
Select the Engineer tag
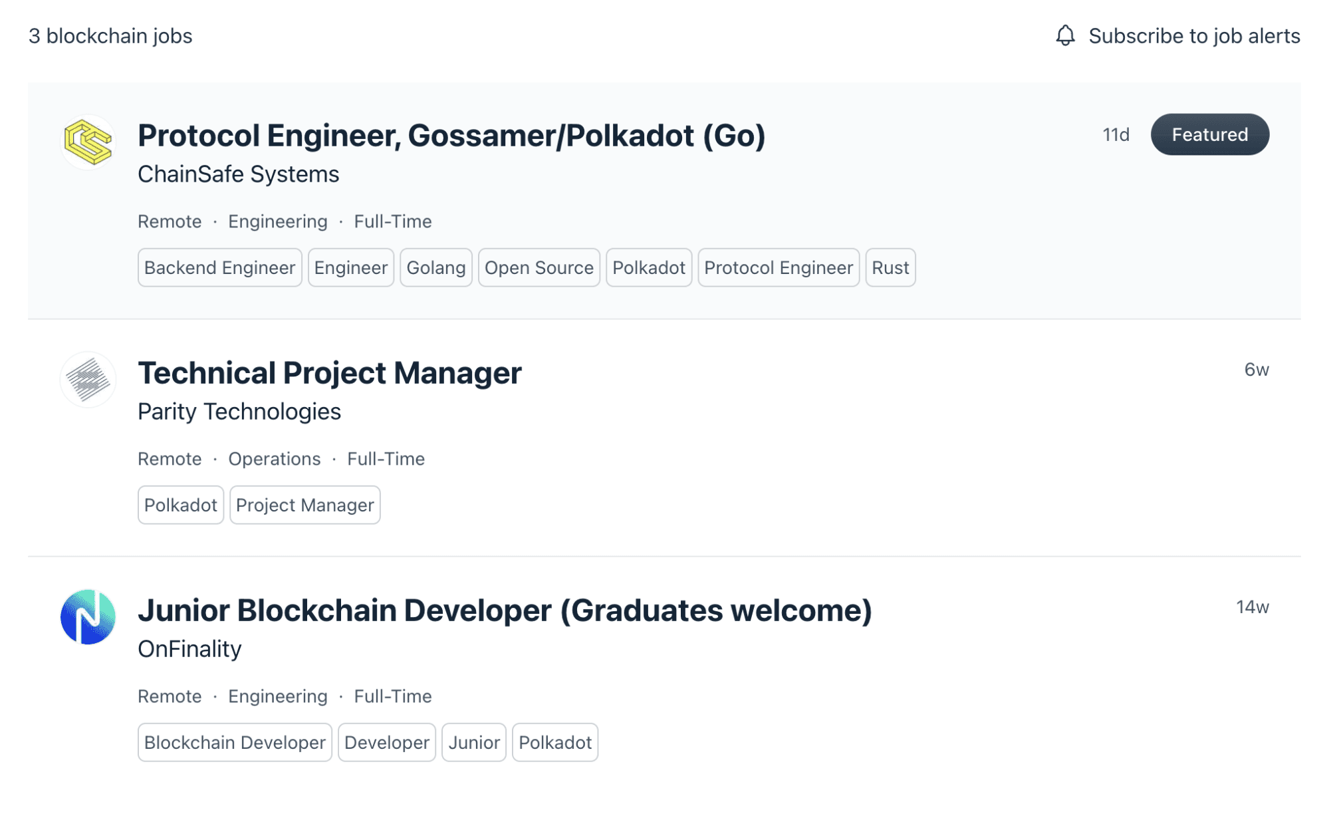pos(351,267)
